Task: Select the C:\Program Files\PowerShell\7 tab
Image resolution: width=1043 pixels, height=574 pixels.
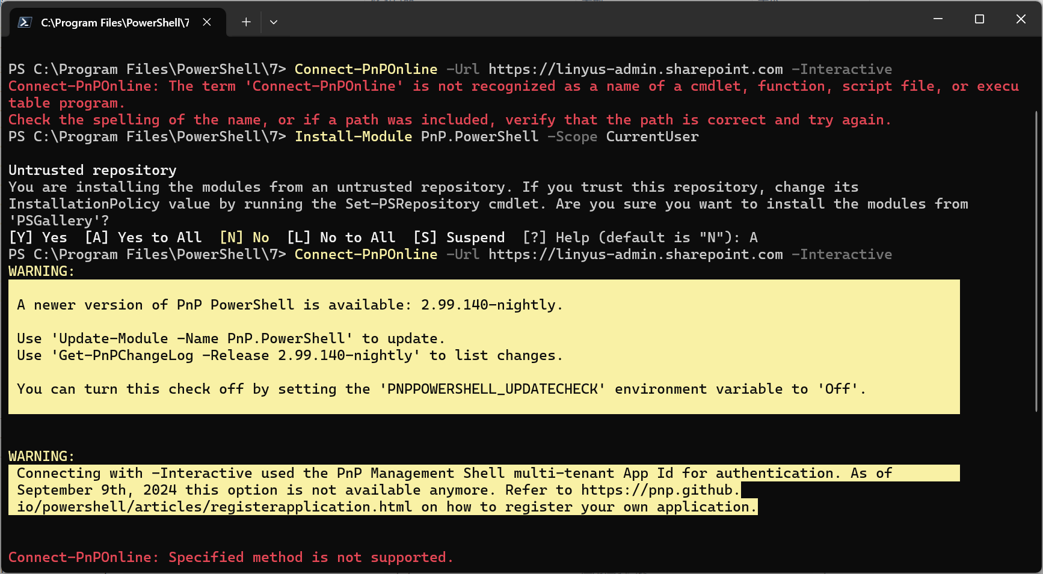Action: [114, 22]
